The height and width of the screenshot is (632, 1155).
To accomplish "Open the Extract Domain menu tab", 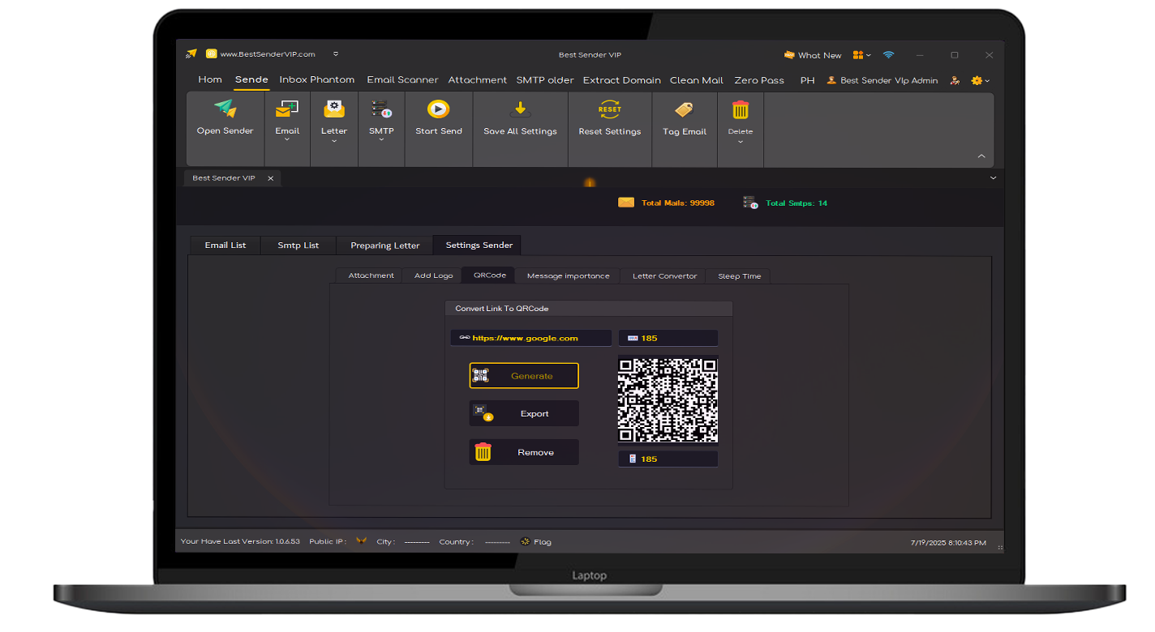I will [622, 80].
